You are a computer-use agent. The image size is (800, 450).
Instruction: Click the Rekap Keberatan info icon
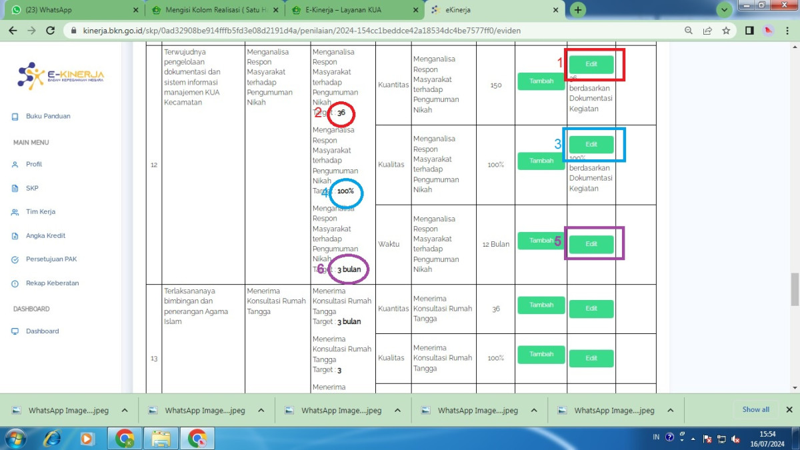[x=15, y=283]
